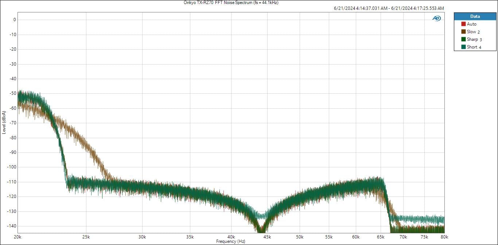The image size is (498, 245).
Task: Click the 20k tick on the frequency axis
Action: click(17, 237)
